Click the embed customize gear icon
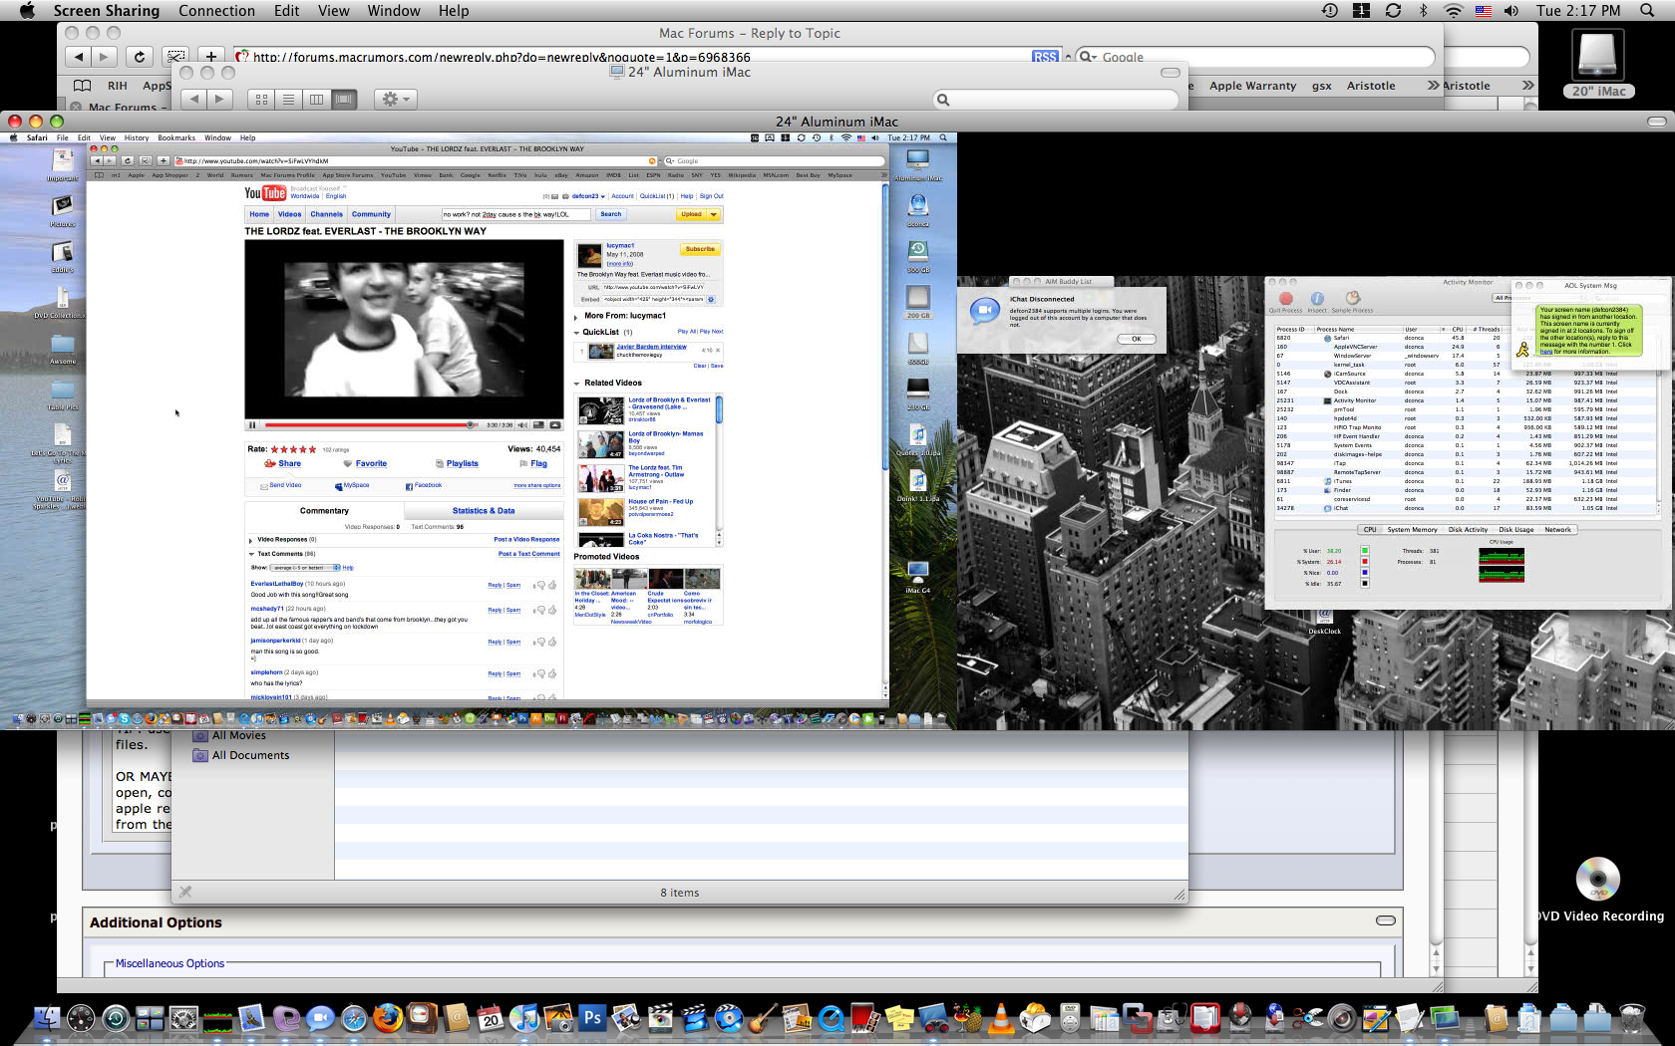 (x=711, y=299)
